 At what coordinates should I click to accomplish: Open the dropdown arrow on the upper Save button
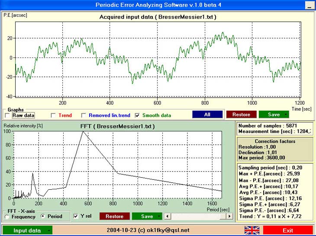pyautogui.click(x=286, y=115)
